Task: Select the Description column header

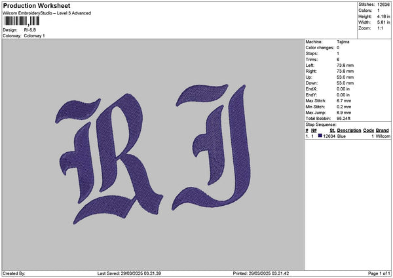Action: pyautogui.click(x=348, y=130)
